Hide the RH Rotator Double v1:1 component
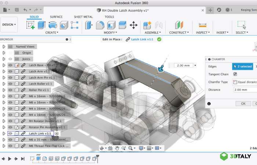257x165 pixels. pos(10,121)
